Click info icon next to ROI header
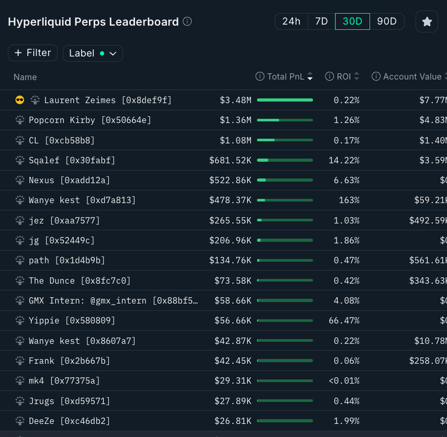Screen dimensions: 447x437 tap(330, 76)
